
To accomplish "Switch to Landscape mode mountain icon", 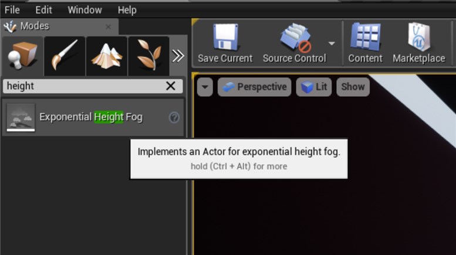I will [x=107, y=56].
